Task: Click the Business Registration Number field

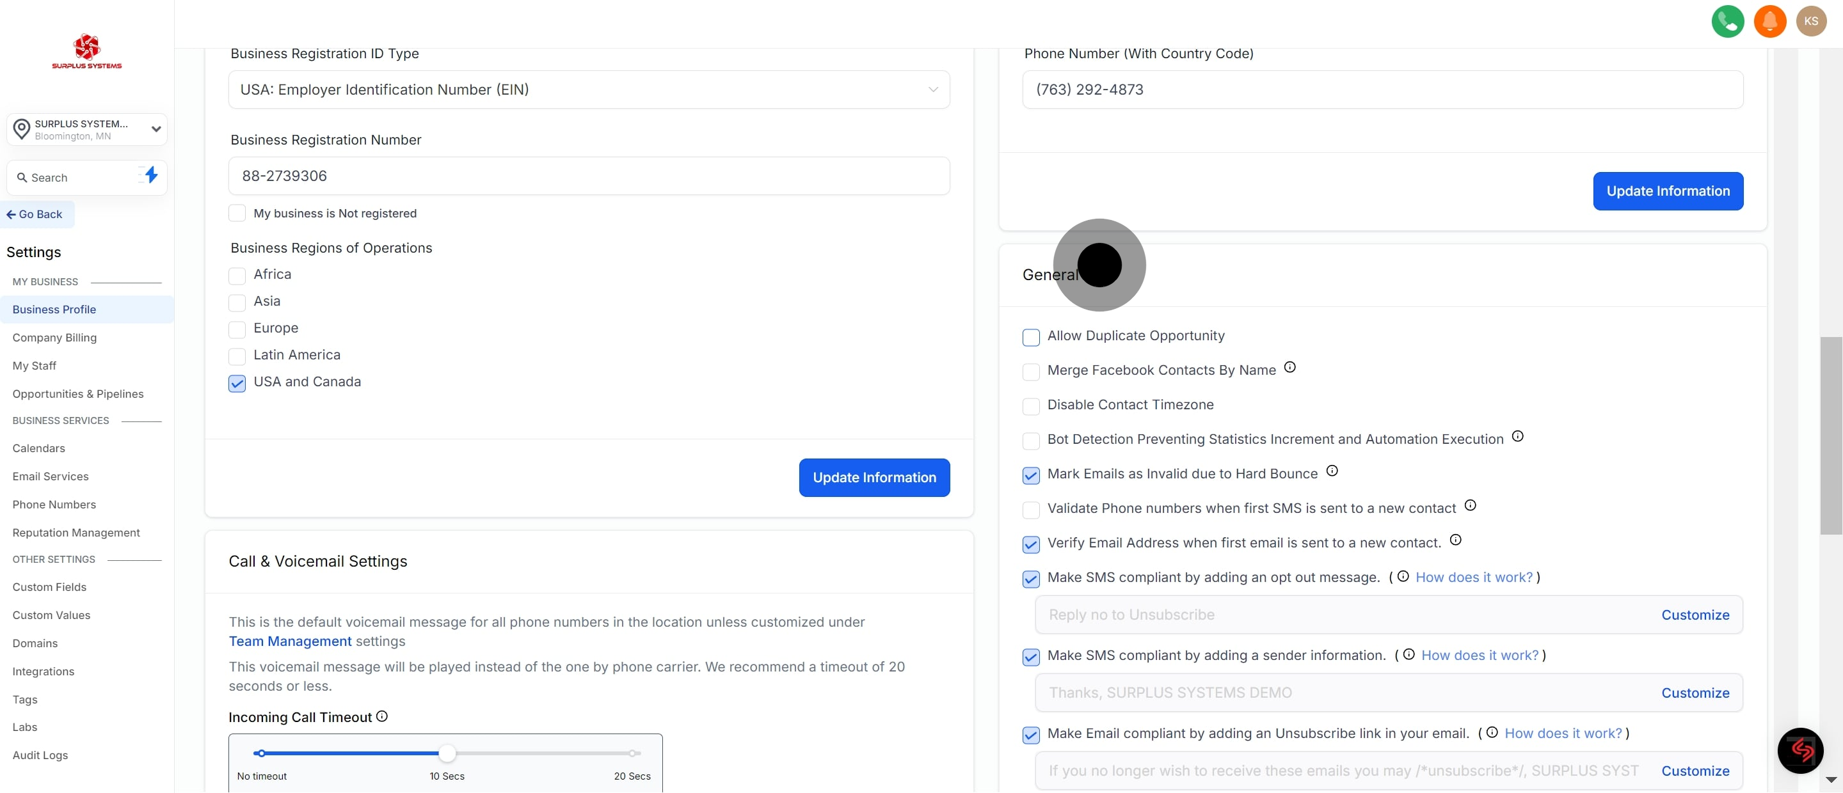Action: [x=588, y=177]
